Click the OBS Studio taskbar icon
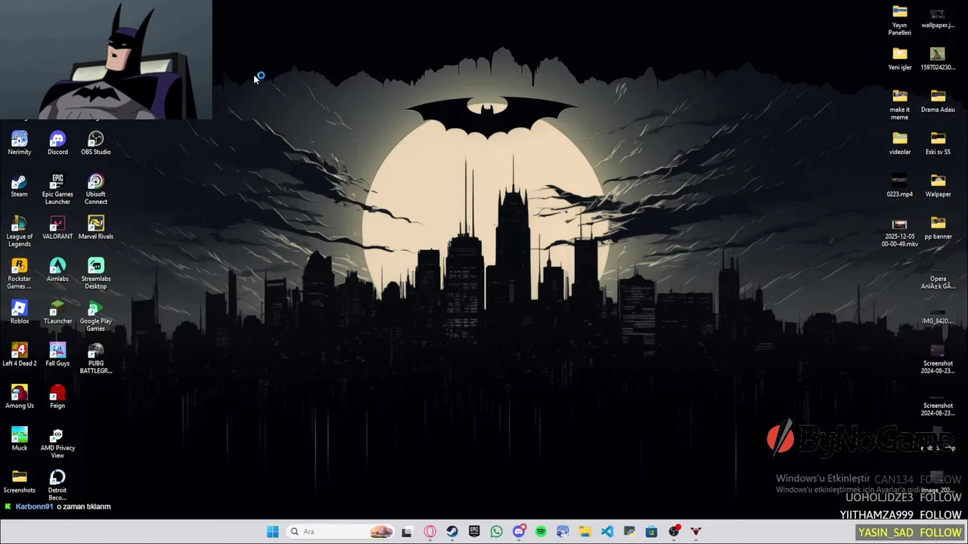The image size is (968, 544). (x=674, y=532)
